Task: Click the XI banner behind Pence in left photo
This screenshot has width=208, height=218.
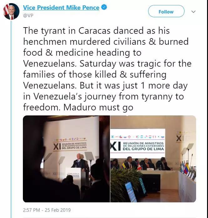Action: click(70, 144)
